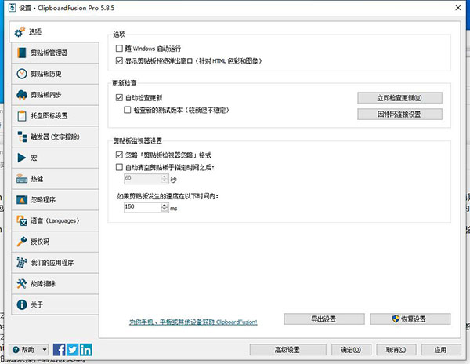Click the clock icon for 剪贴板历史

click(22, 74)
